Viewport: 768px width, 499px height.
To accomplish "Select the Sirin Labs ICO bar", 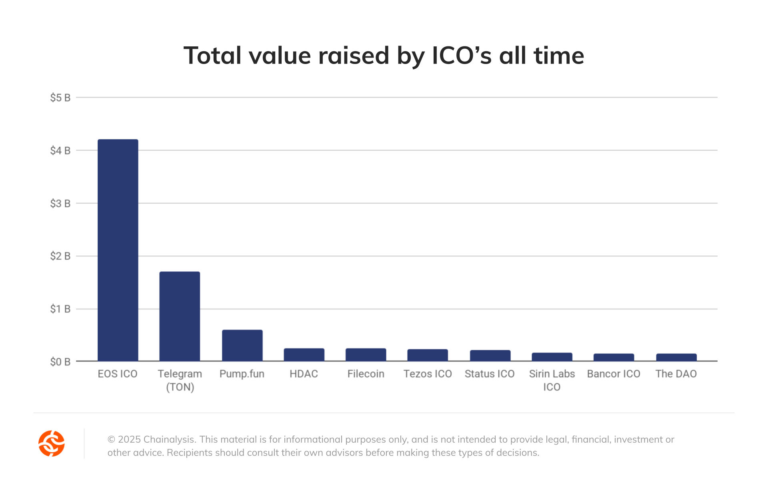I will [552, 357].
